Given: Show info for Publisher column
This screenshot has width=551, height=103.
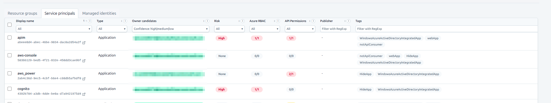Looking at the screenshot, I should (x=348, y=21).
